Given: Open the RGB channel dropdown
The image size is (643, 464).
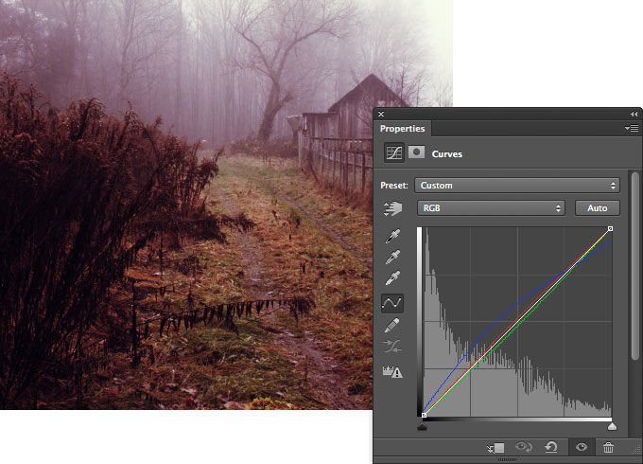Looking at the screenshot, I should coord(491,208).
